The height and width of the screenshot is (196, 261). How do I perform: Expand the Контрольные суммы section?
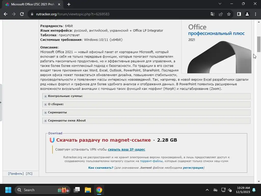click(x=146, y=96)
